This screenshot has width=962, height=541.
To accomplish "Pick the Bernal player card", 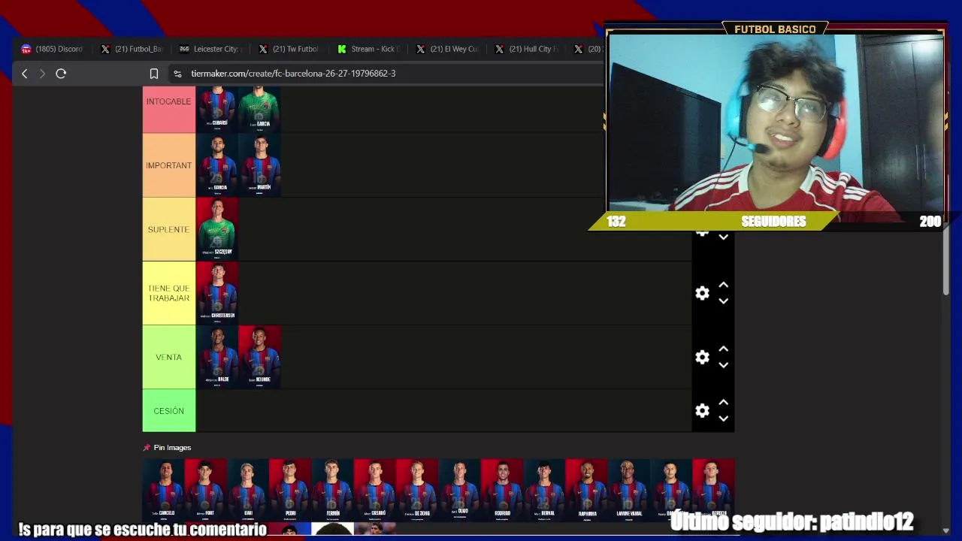I will [544, 490].
